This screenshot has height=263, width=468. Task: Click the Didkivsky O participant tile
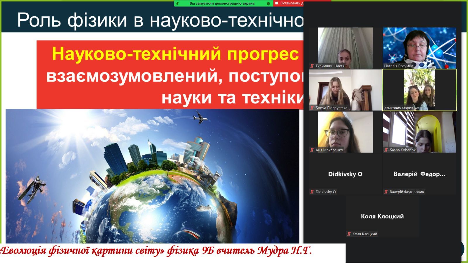pos(345,174)
